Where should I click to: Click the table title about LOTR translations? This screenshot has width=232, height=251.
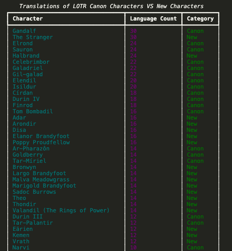(111, 6)
